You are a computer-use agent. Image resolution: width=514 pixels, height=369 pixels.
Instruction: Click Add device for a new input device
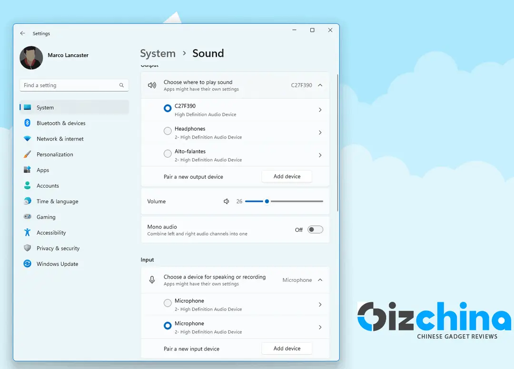click(287, 349)
